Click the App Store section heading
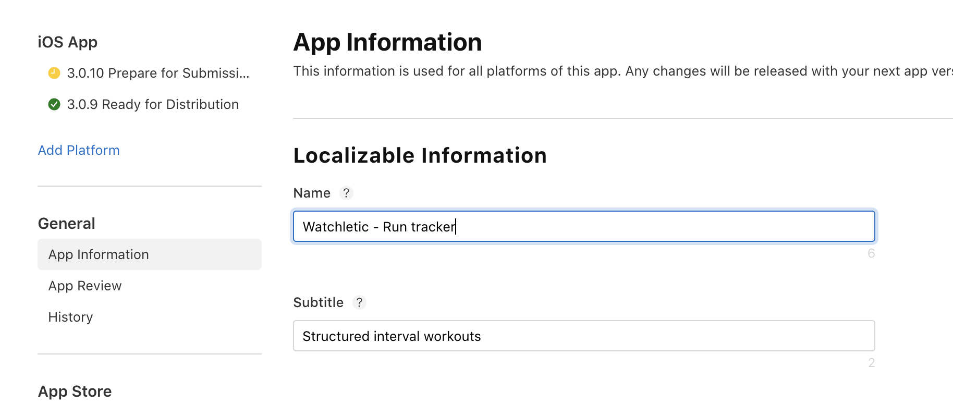Viewport: 953px width, 416px height. point(75,391)
